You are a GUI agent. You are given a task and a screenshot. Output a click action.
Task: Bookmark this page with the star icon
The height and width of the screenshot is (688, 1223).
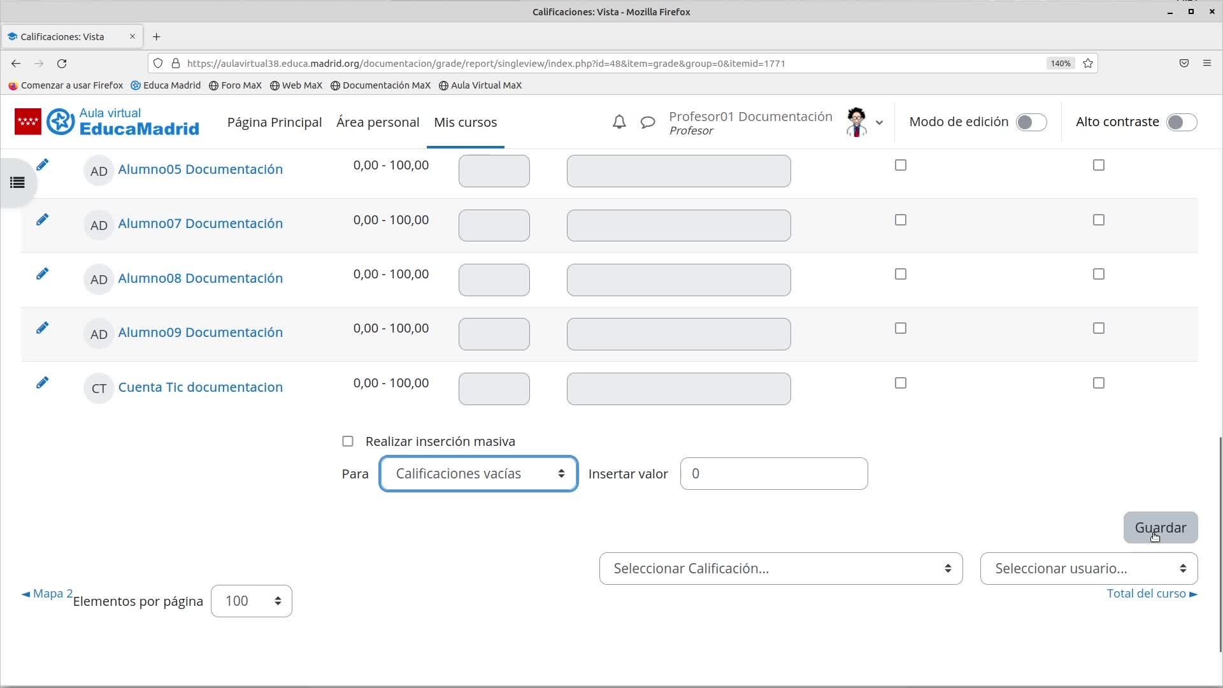tap(1088, 64)
